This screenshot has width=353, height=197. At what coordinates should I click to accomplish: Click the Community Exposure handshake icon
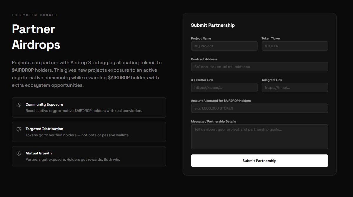19,105
